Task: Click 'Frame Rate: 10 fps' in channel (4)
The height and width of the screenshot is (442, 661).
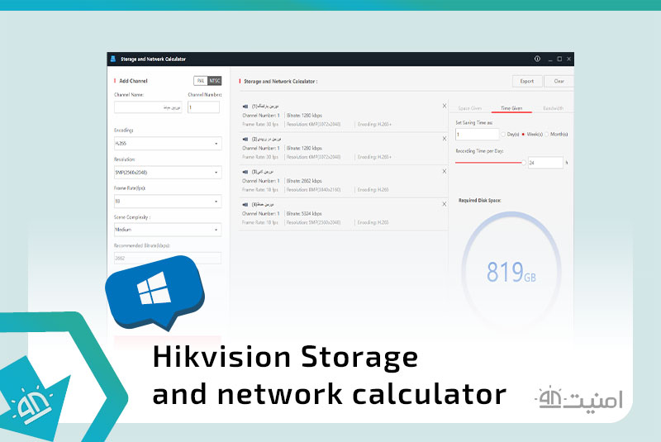Action: coord(260,222)
